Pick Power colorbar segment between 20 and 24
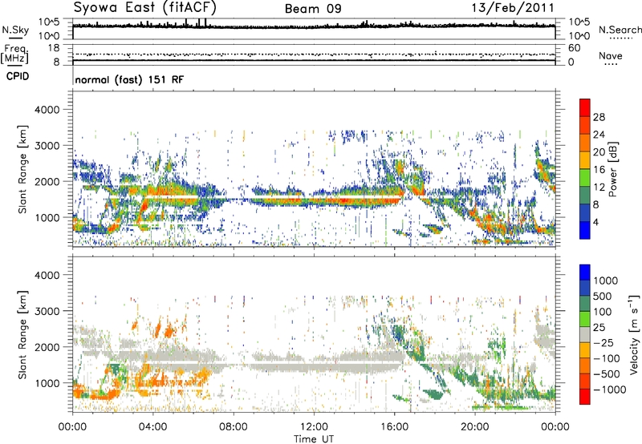The height and width of the screenshot is (444, 642). 585,142
